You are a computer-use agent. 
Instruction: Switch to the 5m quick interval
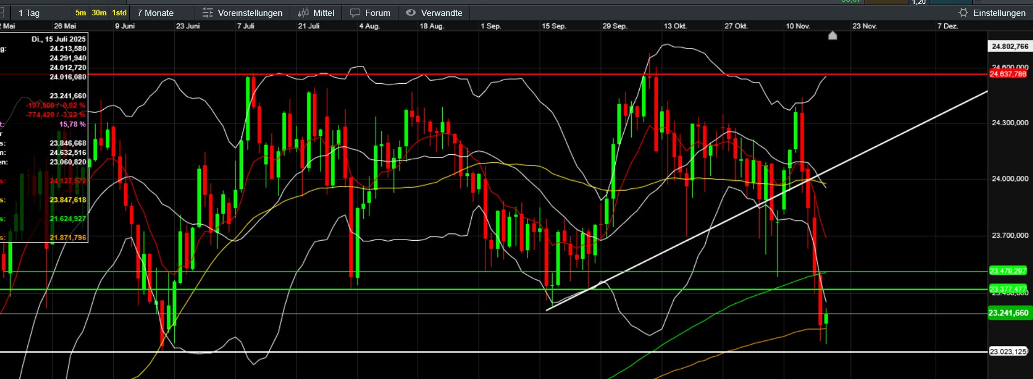coord(81,13)
